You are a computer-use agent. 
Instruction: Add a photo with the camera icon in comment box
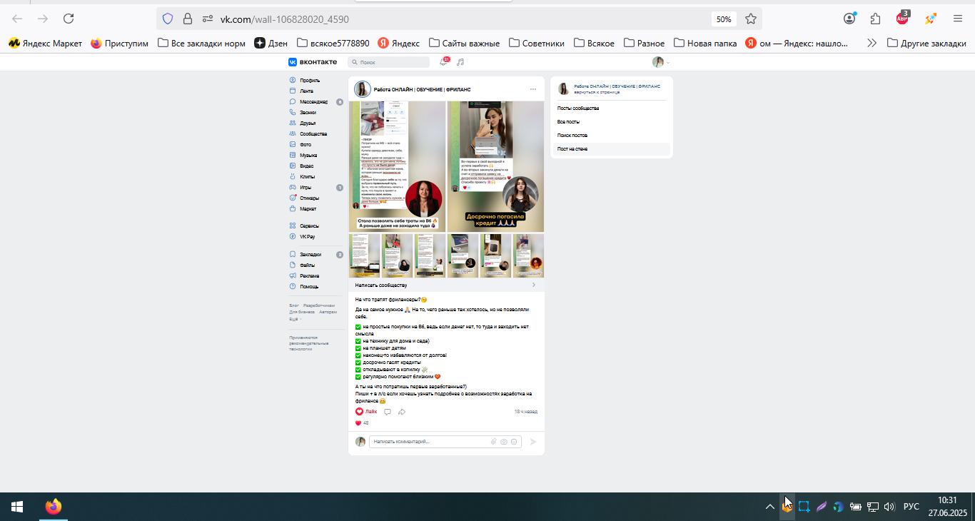(x=504, y=442)
